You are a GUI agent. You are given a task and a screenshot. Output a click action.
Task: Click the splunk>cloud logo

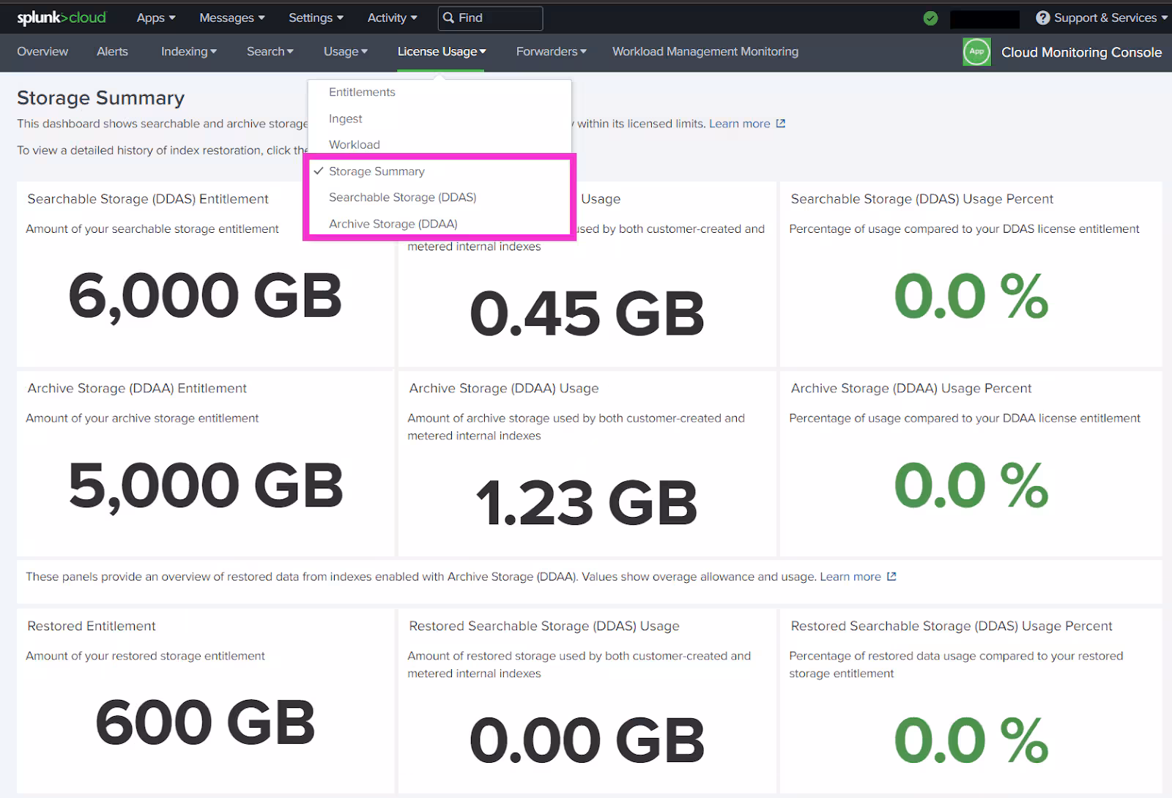[x=62, y=18]
